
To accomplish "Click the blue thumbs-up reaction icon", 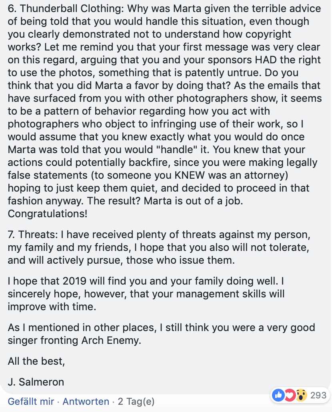I will pos(278,395).
